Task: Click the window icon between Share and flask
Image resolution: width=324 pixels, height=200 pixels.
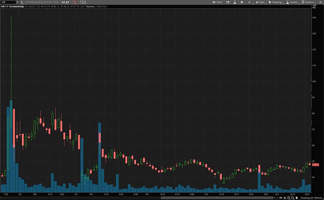Action: click(227, 2)
